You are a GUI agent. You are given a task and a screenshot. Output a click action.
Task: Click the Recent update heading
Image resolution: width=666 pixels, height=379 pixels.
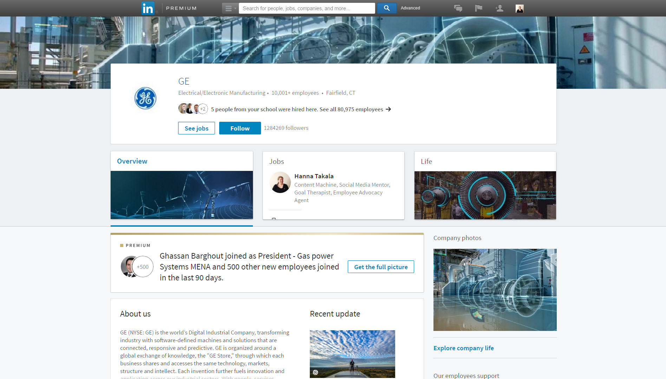tap(335, 314)
